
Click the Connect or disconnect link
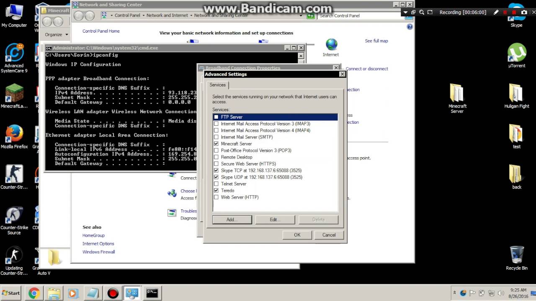tap(367, 69)
